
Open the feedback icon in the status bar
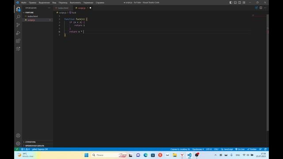click(260, 149)
